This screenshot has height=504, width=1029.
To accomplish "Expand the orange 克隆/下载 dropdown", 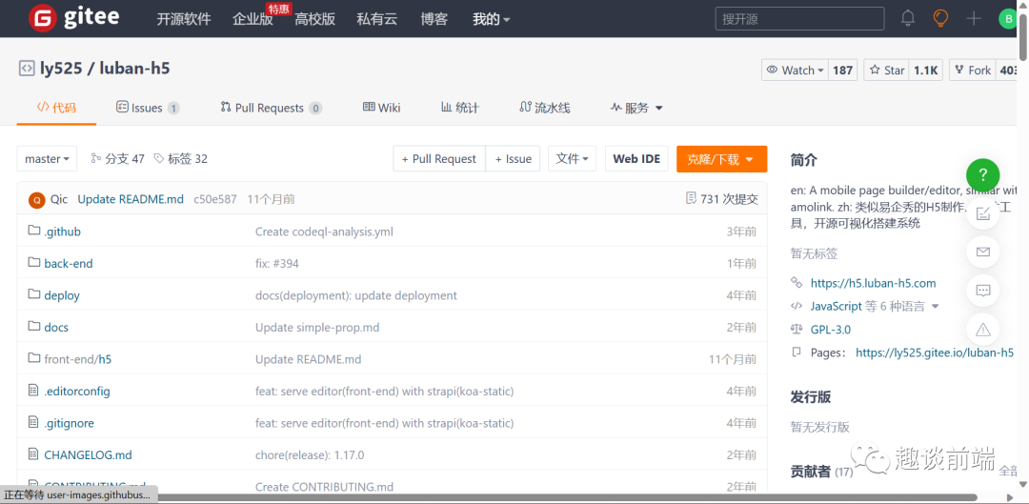I will (x=721, y=159).
